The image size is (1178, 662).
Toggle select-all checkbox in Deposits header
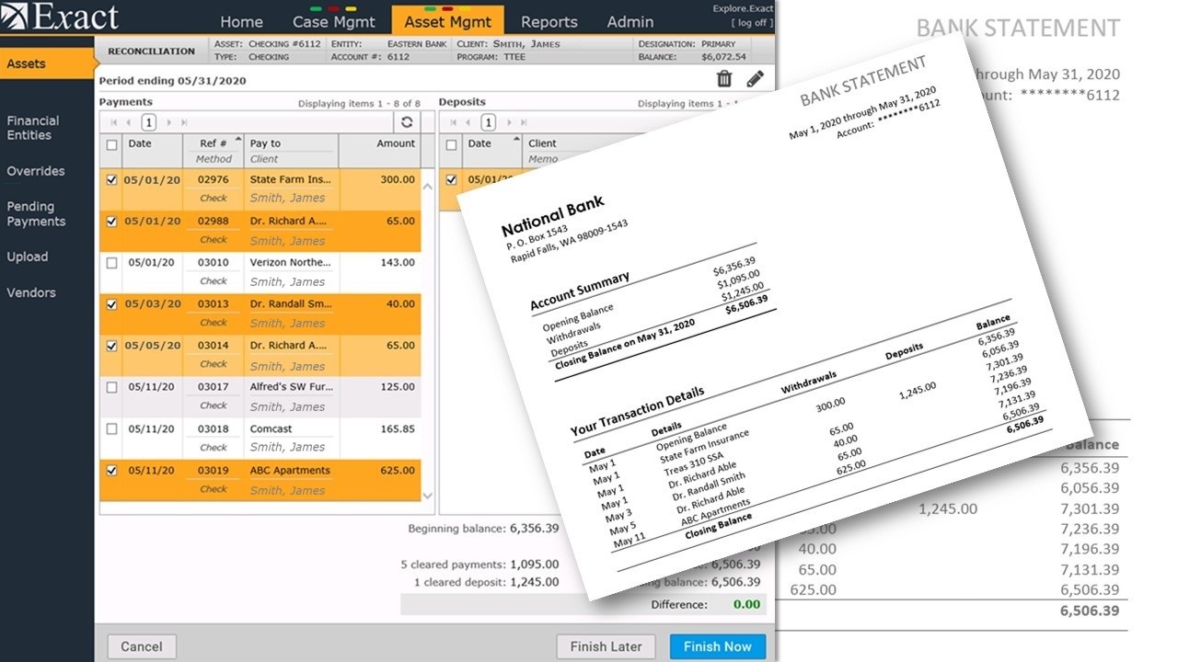click(x=452, y=144)
